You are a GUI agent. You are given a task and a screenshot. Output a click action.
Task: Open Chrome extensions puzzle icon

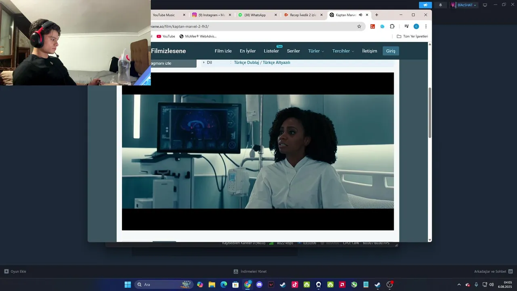pyautogui.click(x=392, y=26)
